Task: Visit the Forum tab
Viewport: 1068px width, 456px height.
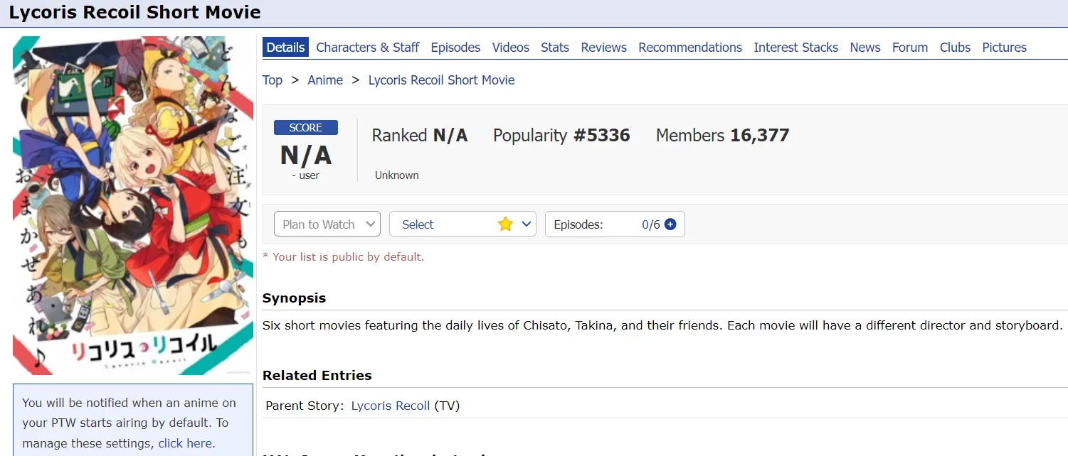Action: click(x=909, y=48)
